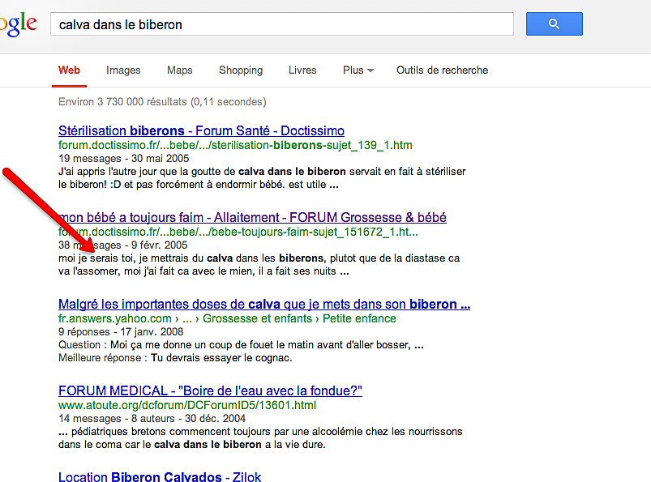
Task: Click the Google logo
Action: [19, 24]
